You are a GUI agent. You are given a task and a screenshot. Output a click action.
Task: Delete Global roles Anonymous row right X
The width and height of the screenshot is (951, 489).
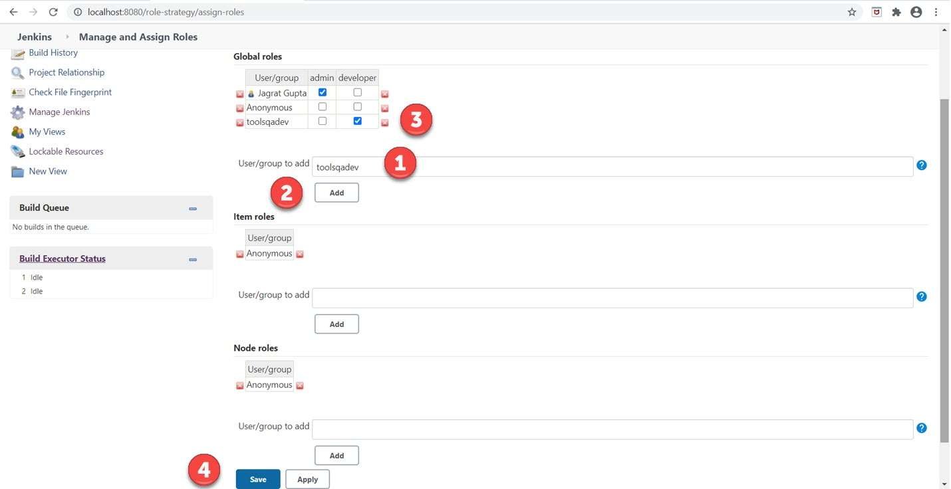tap(384, 108)
